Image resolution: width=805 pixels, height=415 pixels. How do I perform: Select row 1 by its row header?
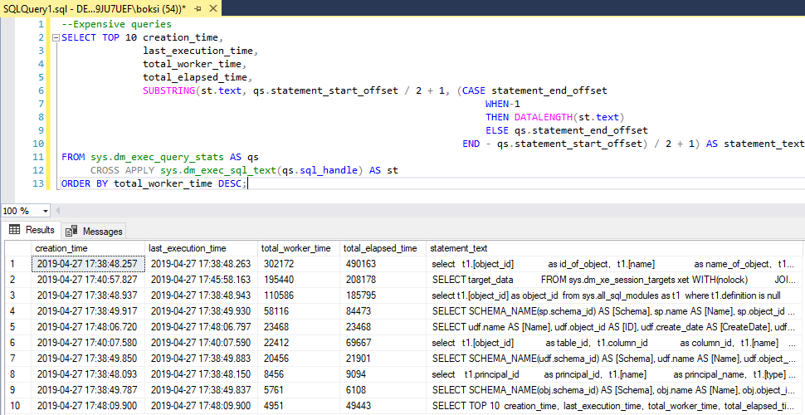point(16,264)
